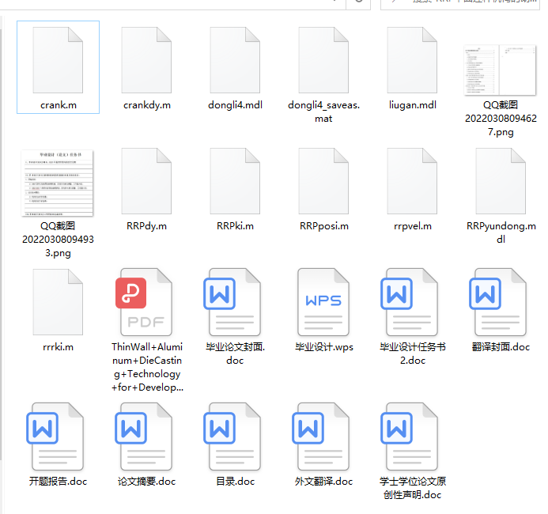Click the search box at top right

point(460,3)
